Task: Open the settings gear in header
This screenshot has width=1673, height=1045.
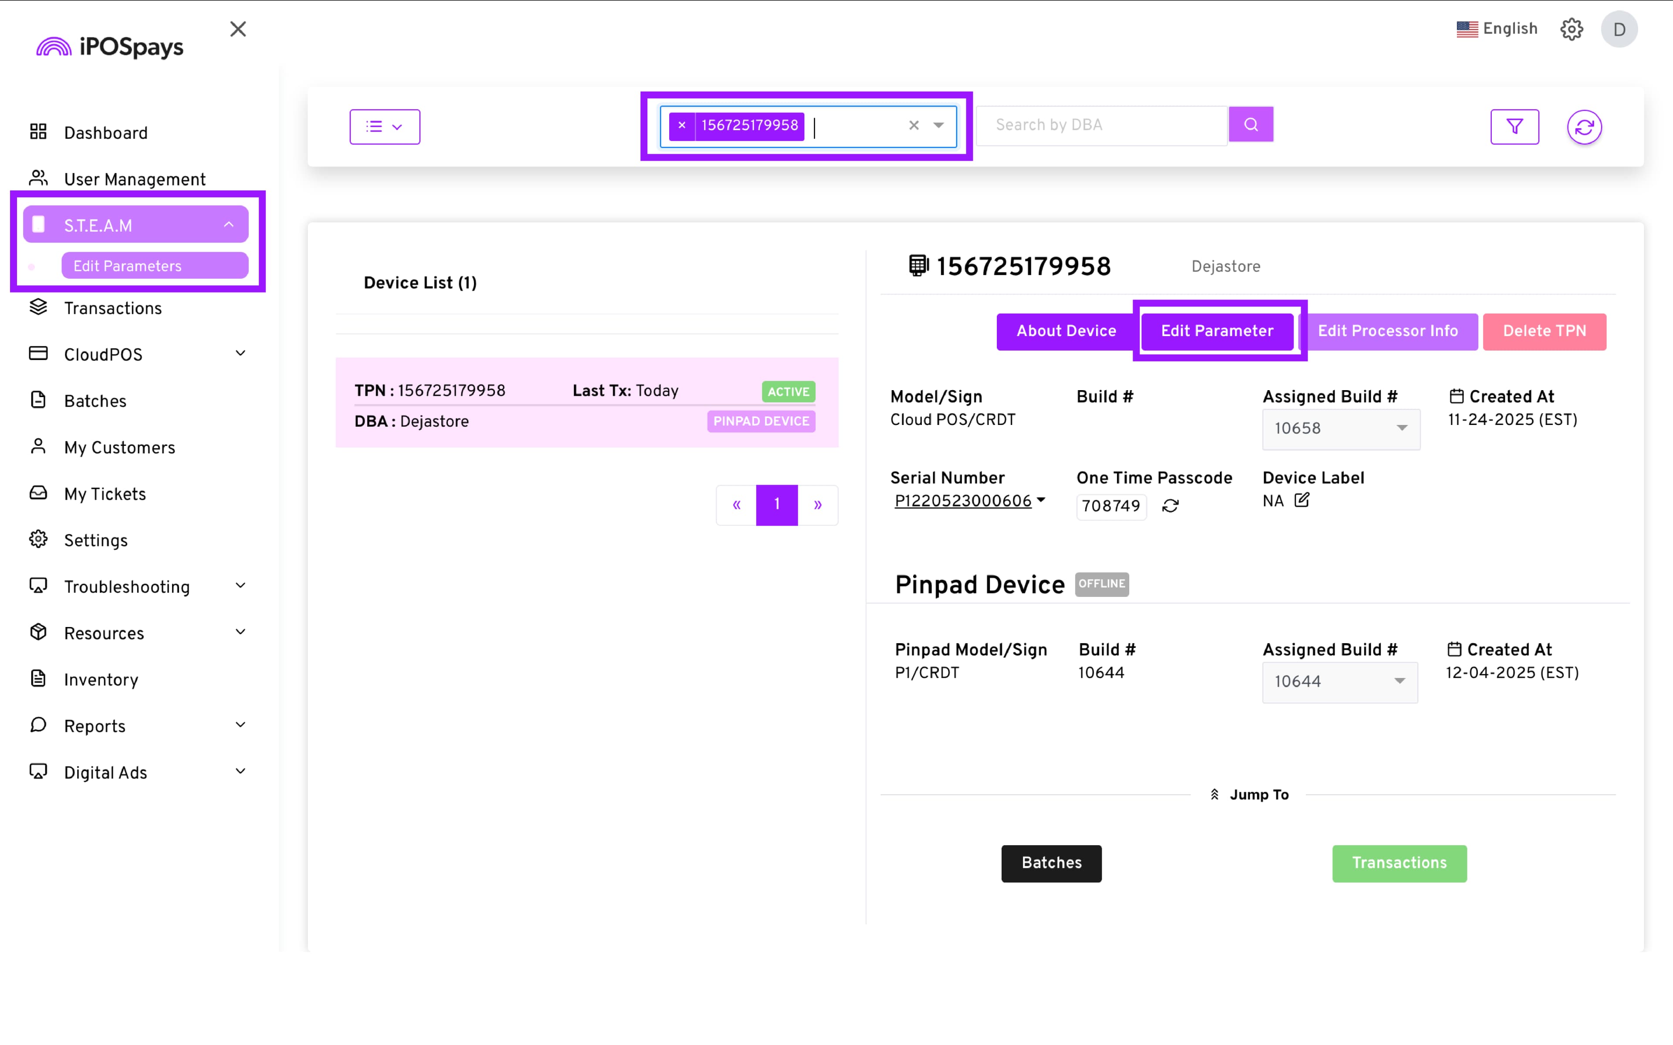Action: pos(1571,29)
